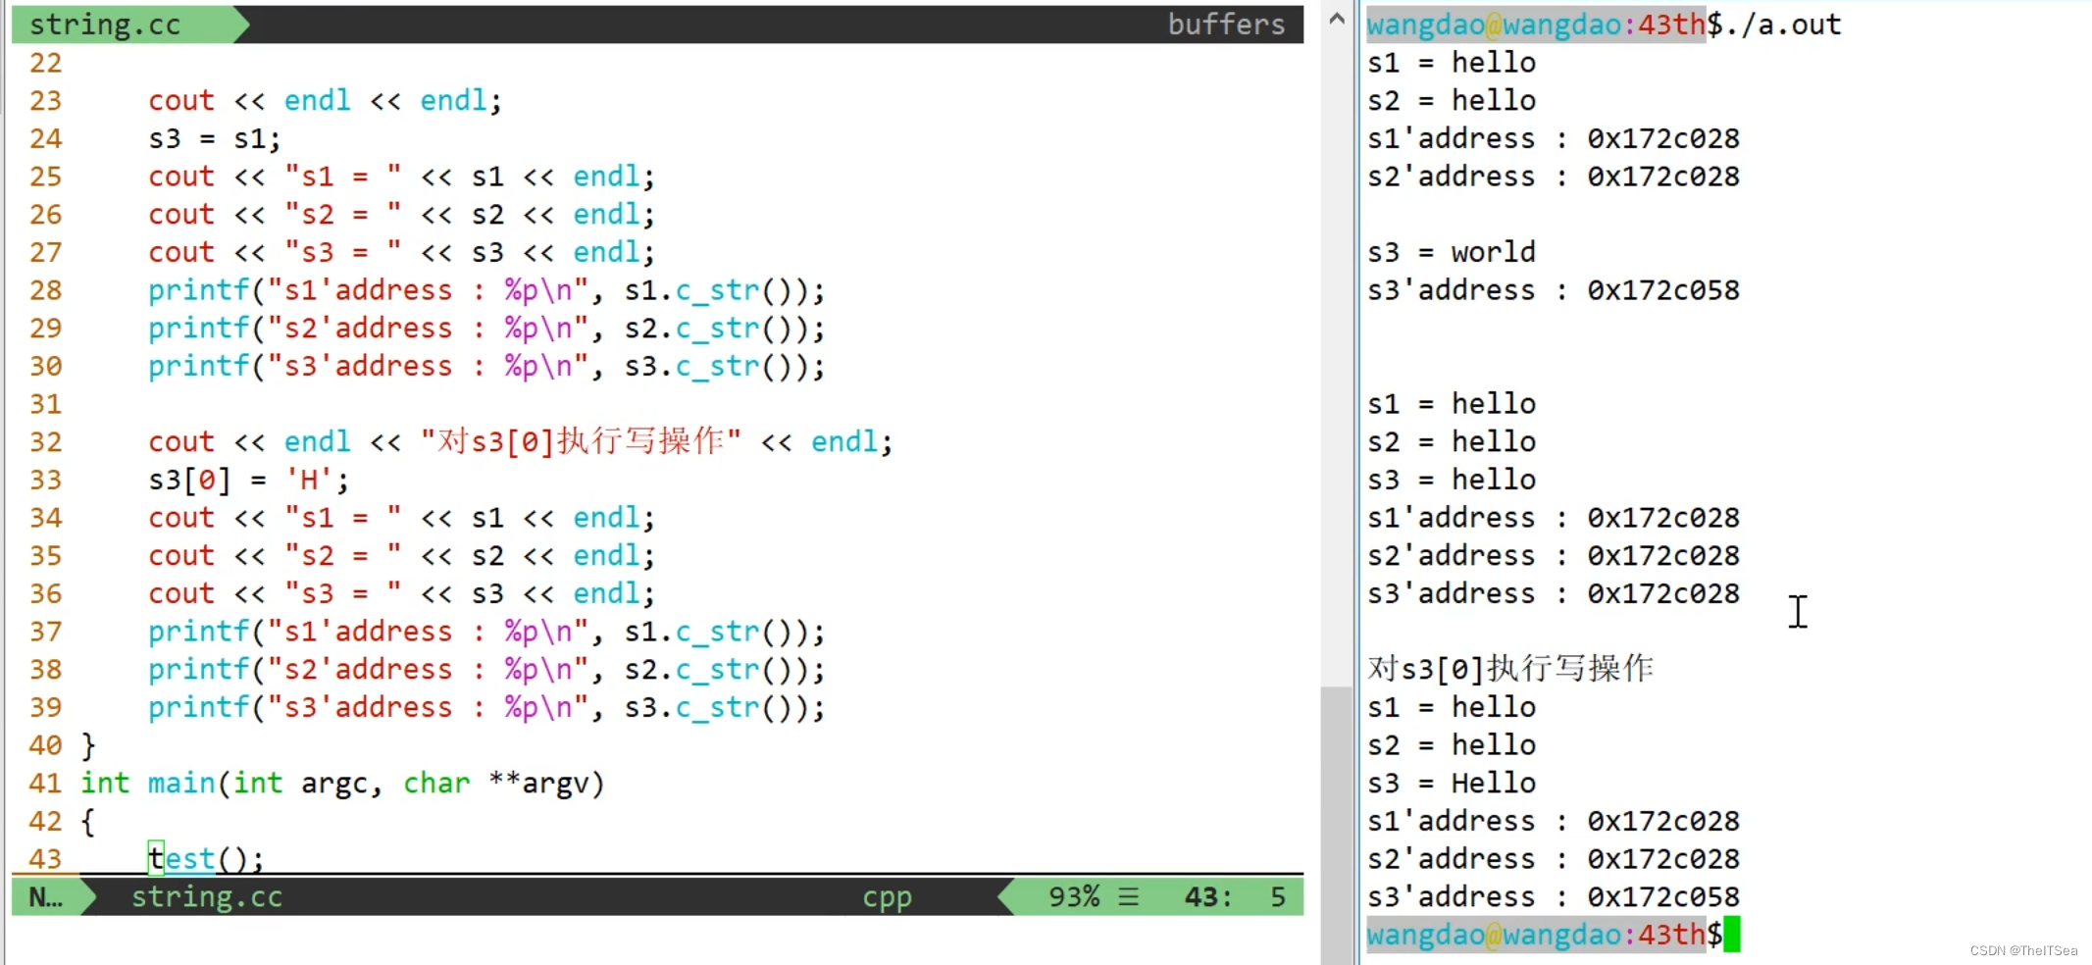Click the '对s3[0]执行写操作' output line in terminal
The height and width of the screenshot is (965, 2092).
pos(1510,670)
